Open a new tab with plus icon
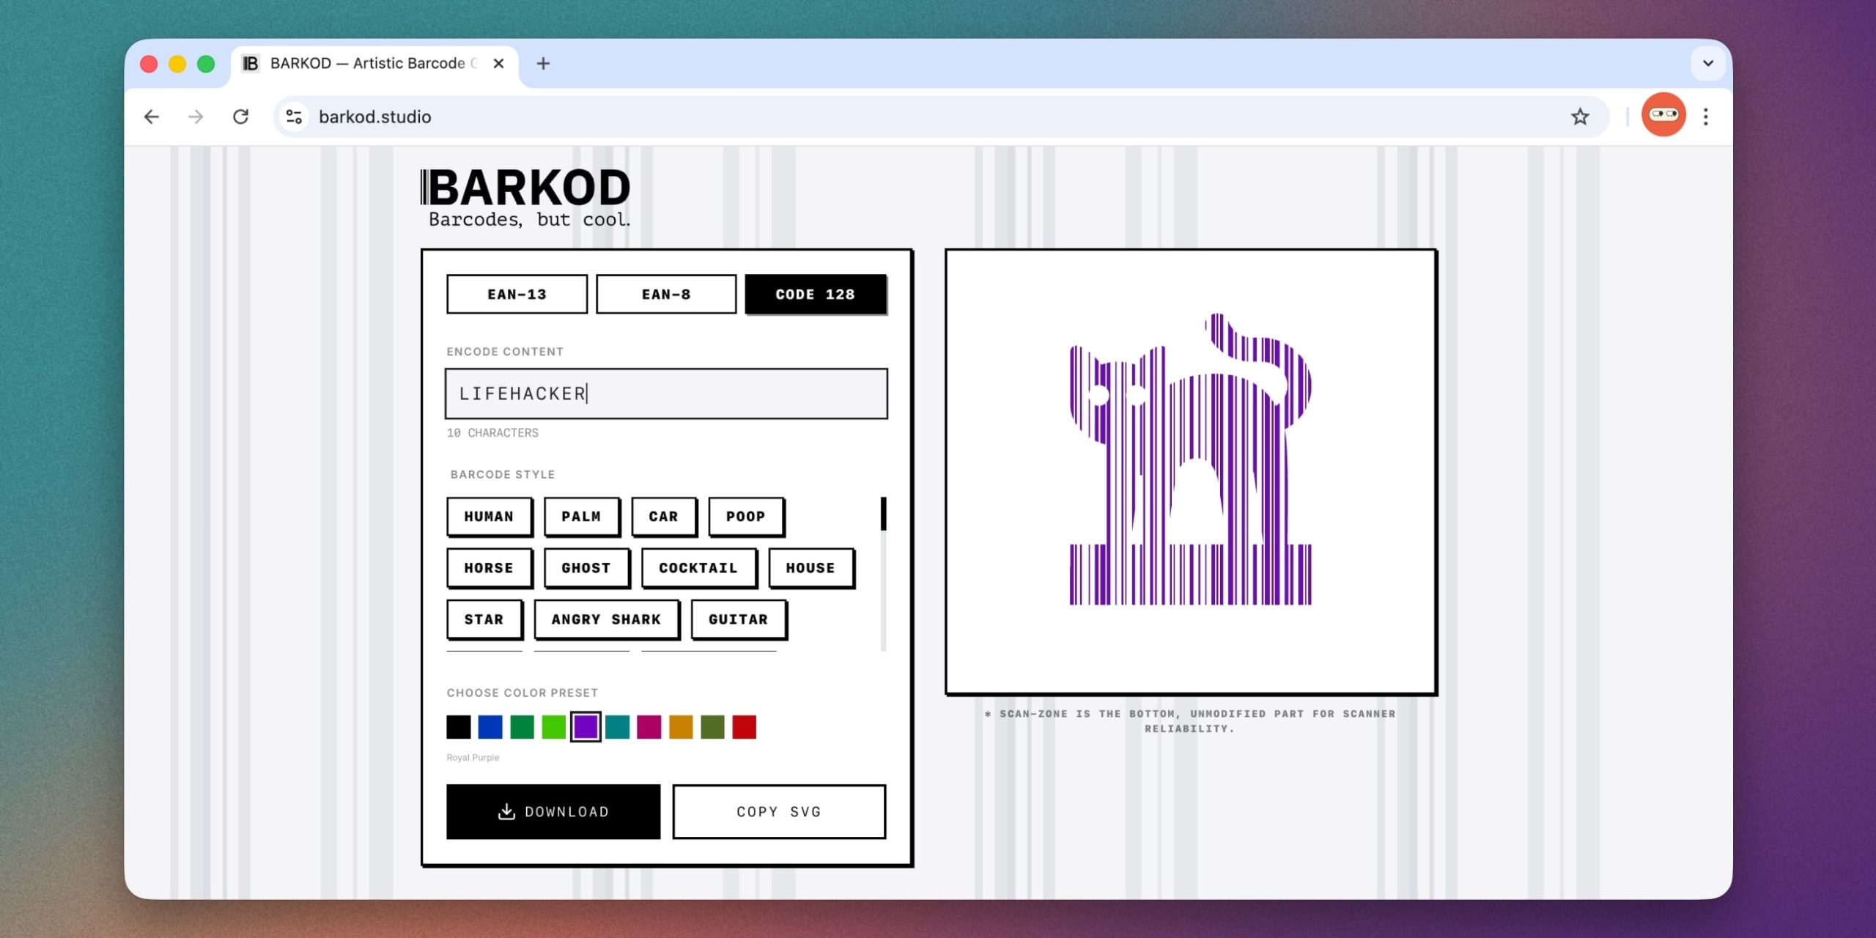1876x938 pixels. pyautogui.click(x=543, y=64)
